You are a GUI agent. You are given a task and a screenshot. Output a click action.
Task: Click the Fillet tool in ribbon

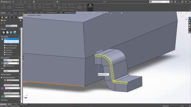(x=55, y=6)
